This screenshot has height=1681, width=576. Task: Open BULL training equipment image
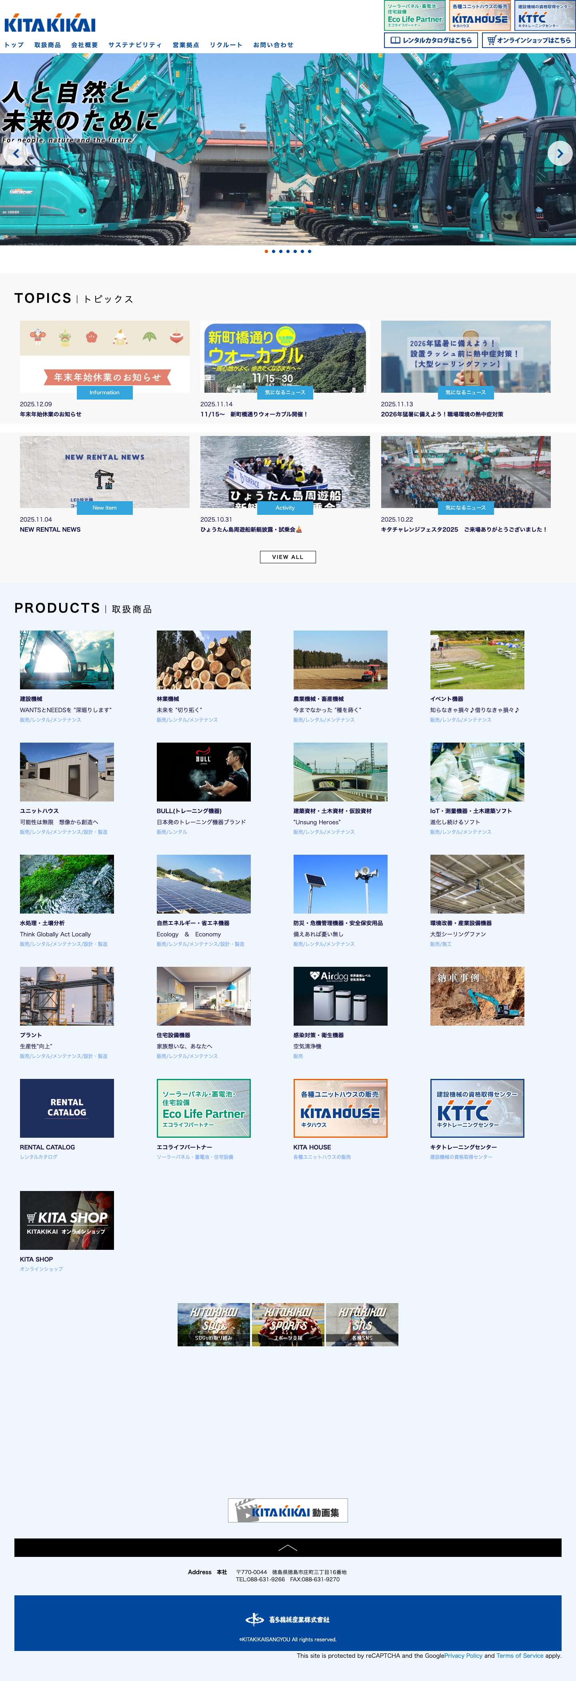coord(204,772)
